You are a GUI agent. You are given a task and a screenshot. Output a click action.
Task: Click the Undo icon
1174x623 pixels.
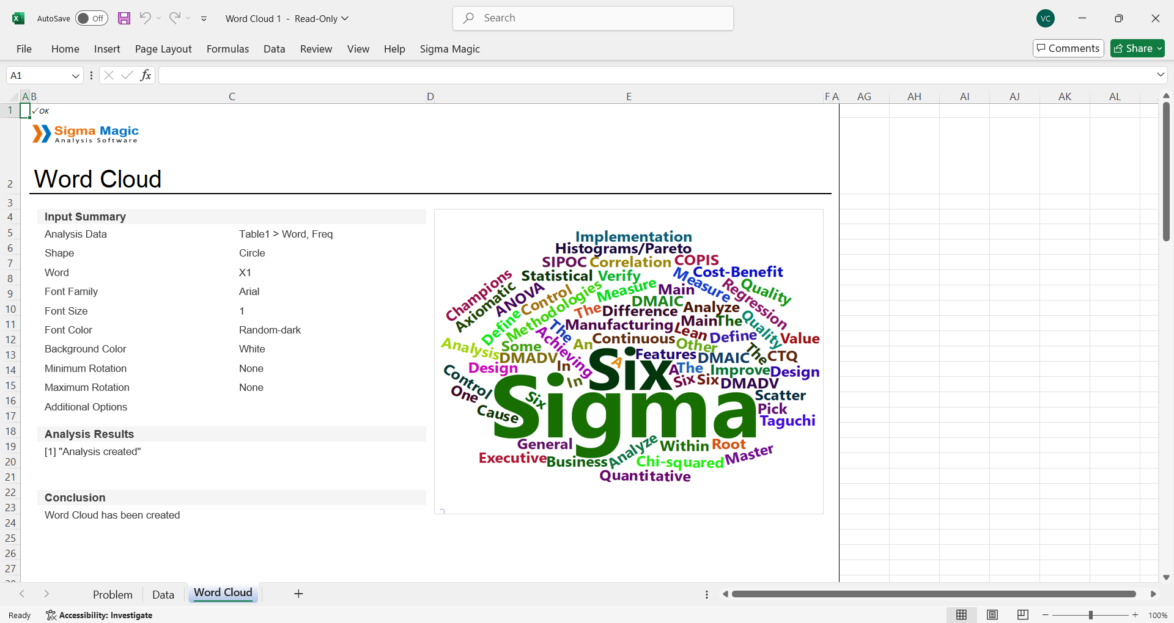point(145,18)
